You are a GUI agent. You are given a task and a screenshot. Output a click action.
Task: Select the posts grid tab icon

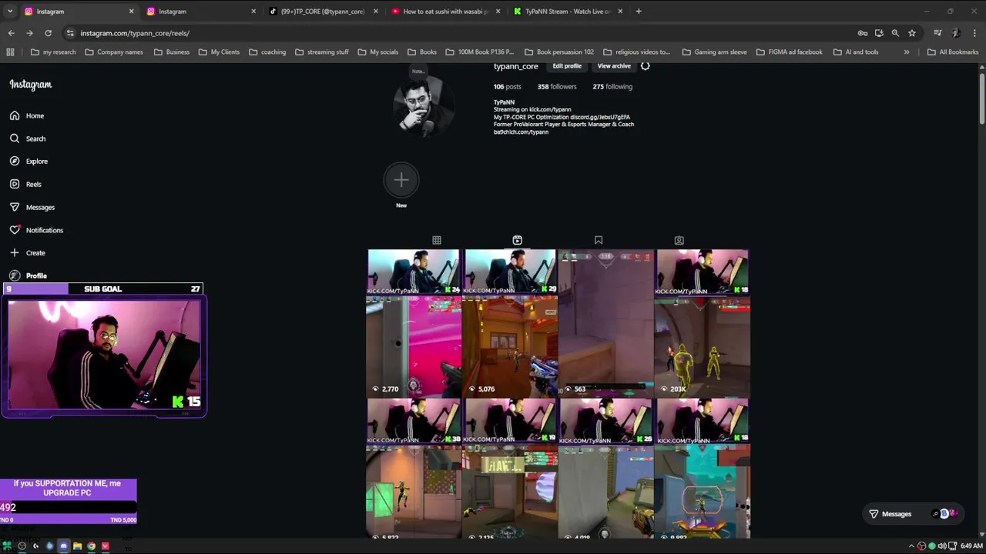point(437,240)
